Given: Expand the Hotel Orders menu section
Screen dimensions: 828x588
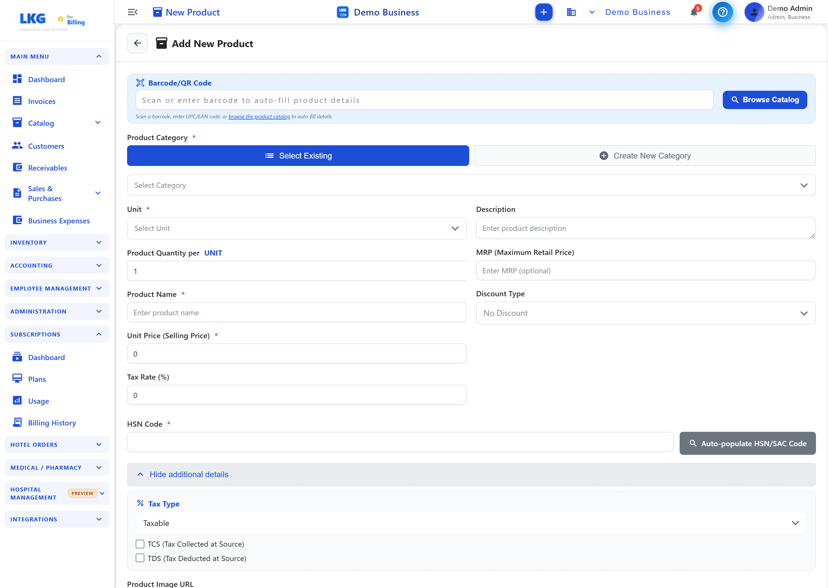Looking at the screenshot, I should tap(57, 445).
